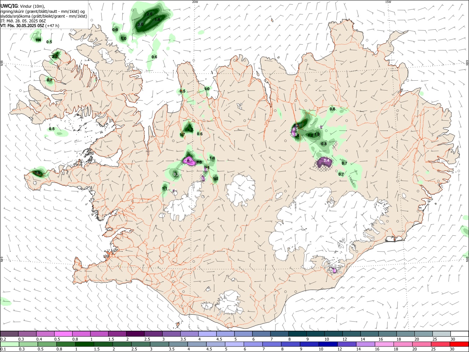Click bright pink 0.5 swatch in snow legend
469x352 pixels.
click(63, 334)
